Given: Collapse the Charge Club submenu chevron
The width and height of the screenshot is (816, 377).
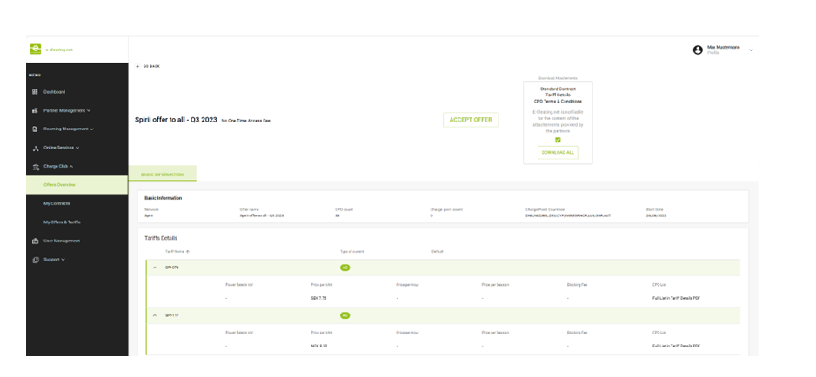Looking at the screenshot, I should (70, 167).
